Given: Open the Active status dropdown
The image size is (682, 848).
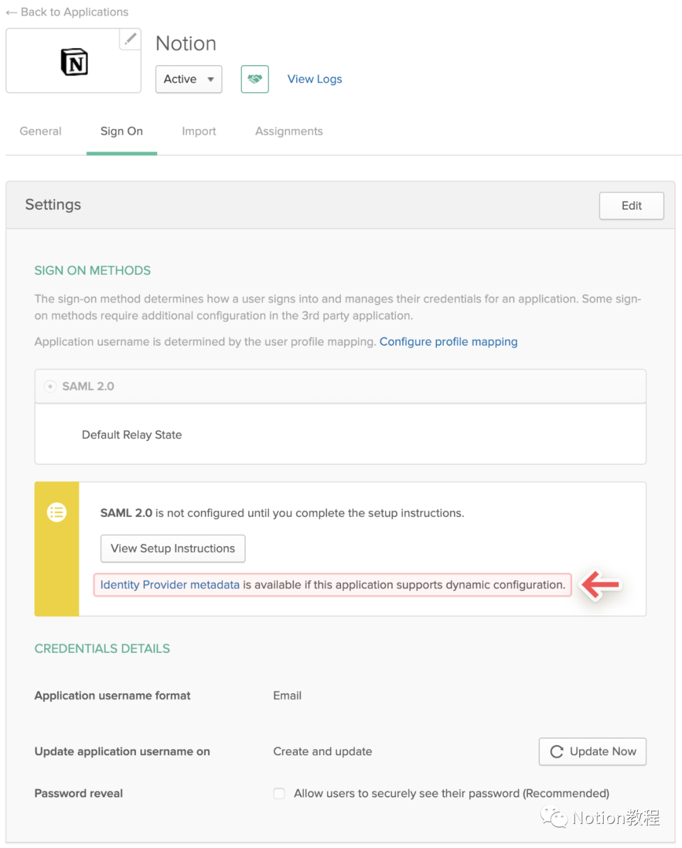Looking at the screenshot, I should click(188, 79).
